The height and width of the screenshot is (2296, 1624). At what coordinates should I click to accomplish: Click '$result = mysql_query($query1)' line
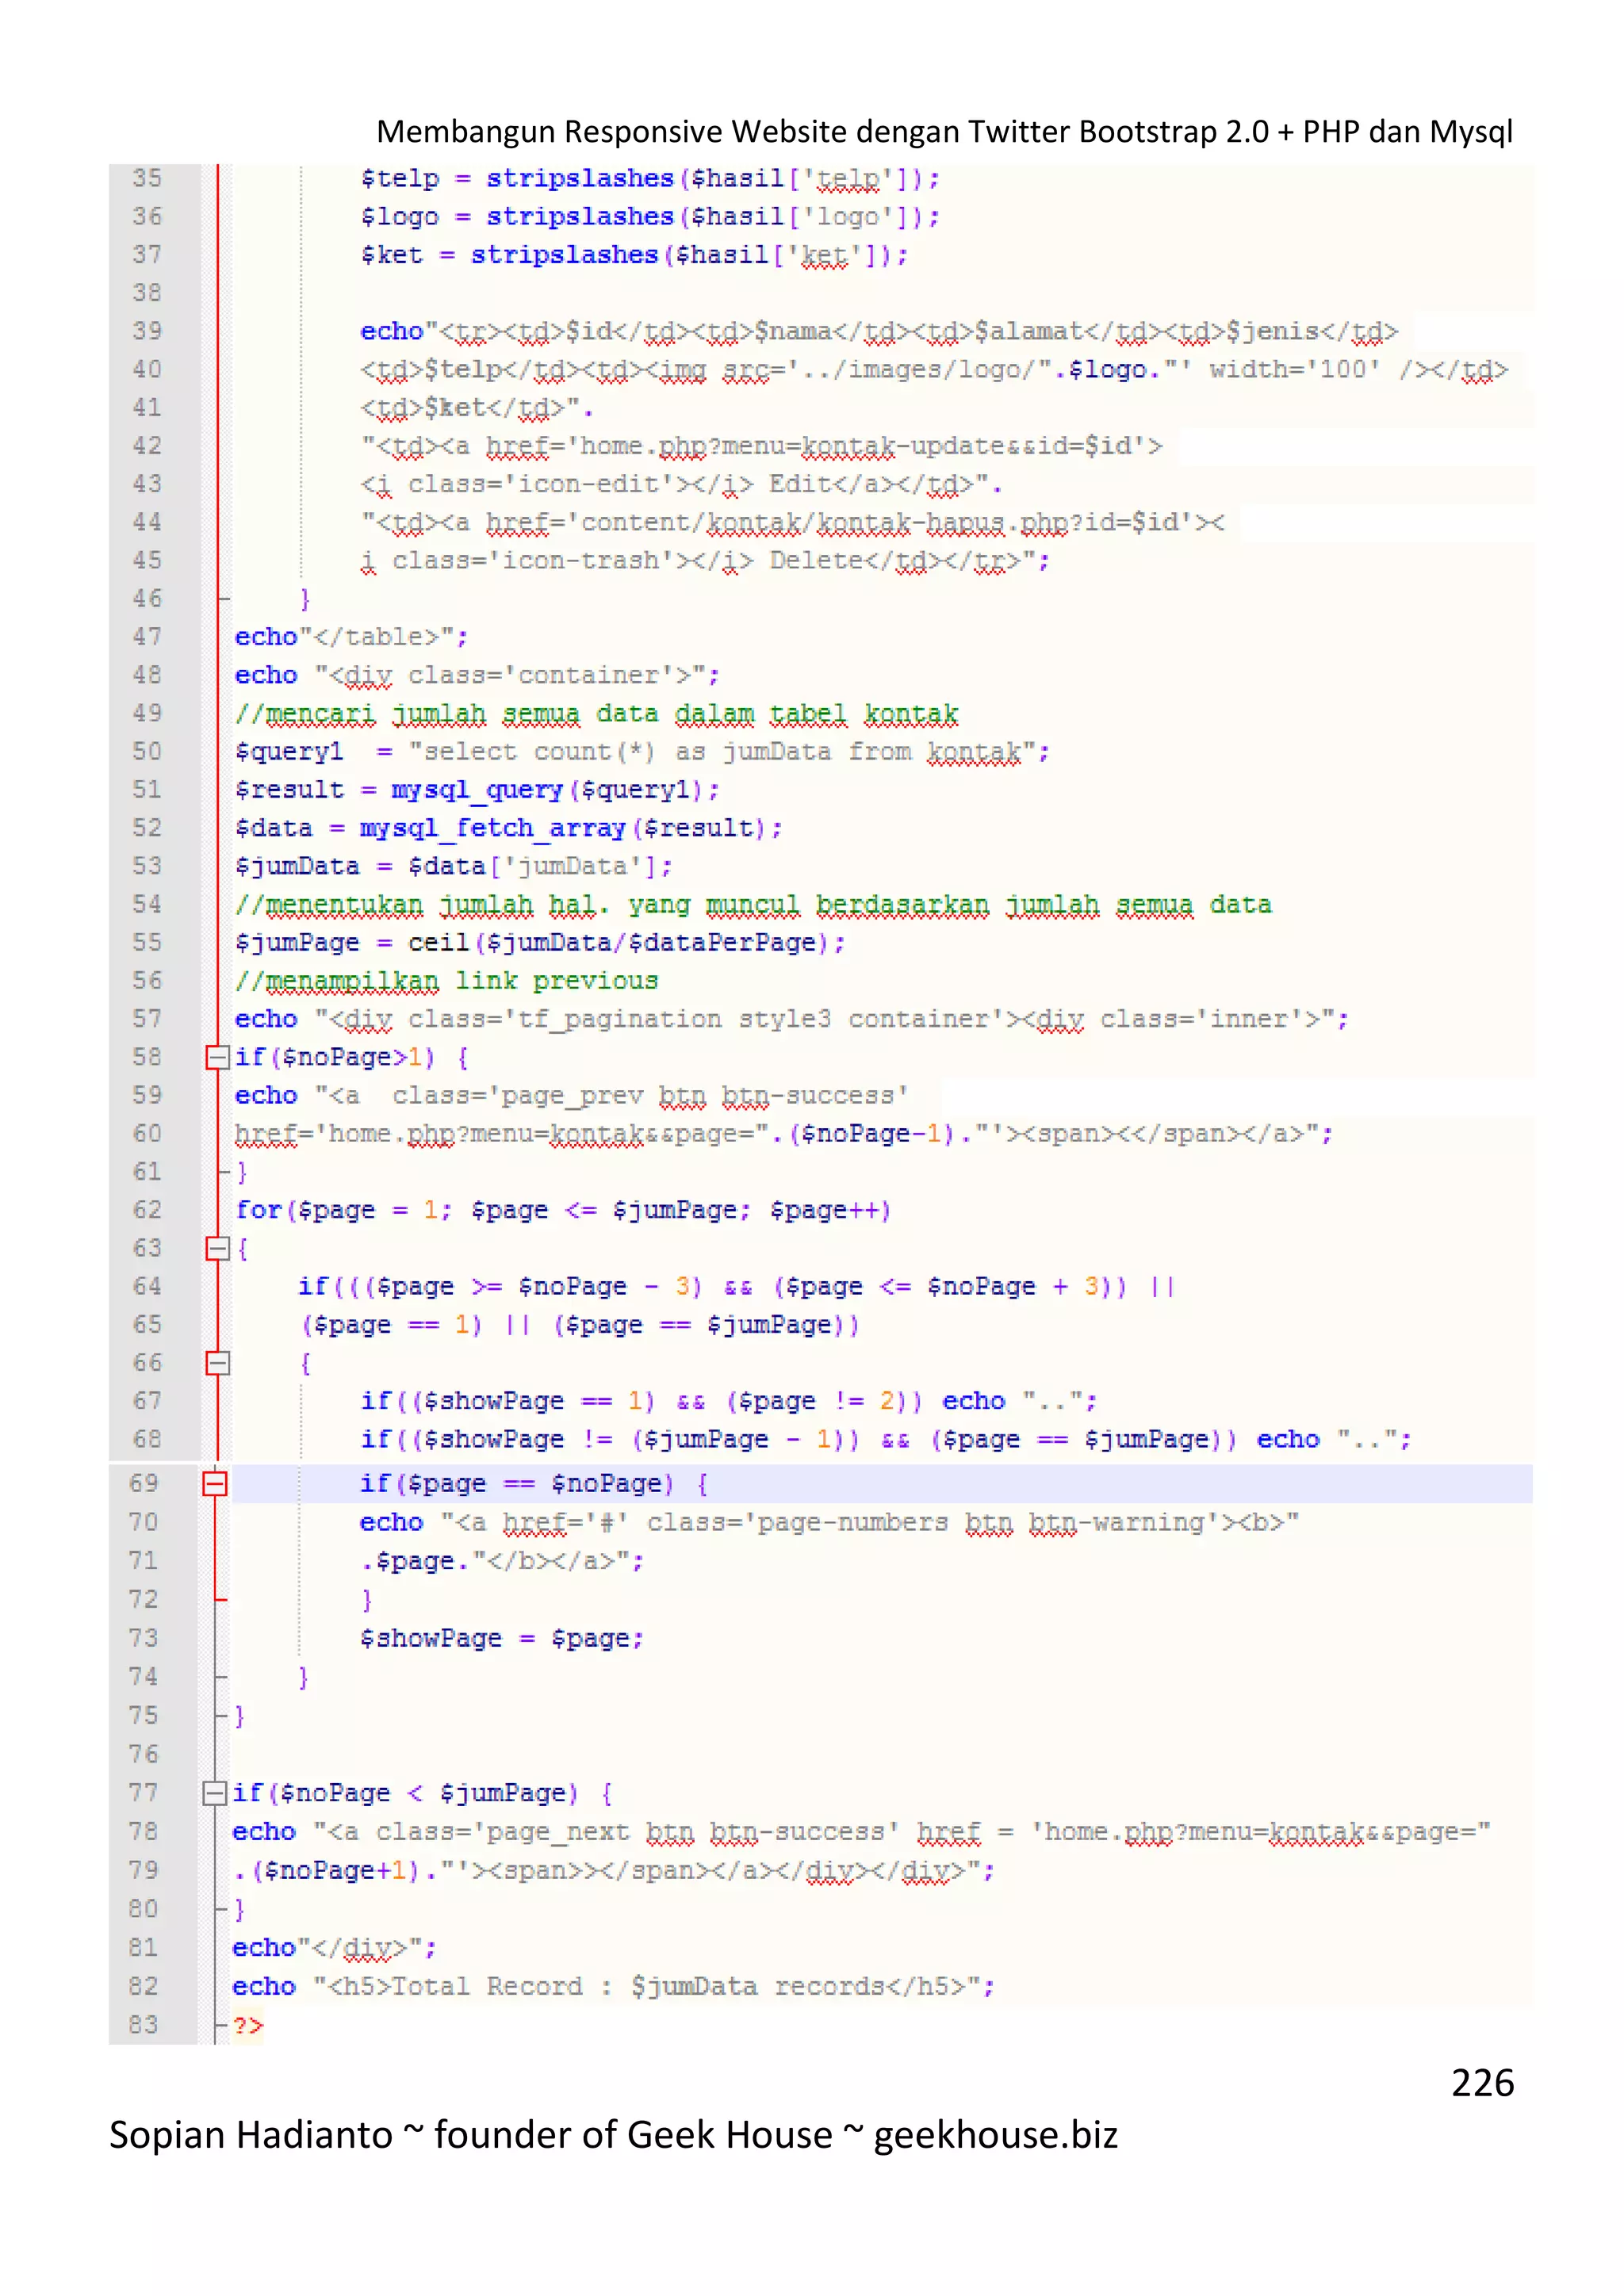477,790
